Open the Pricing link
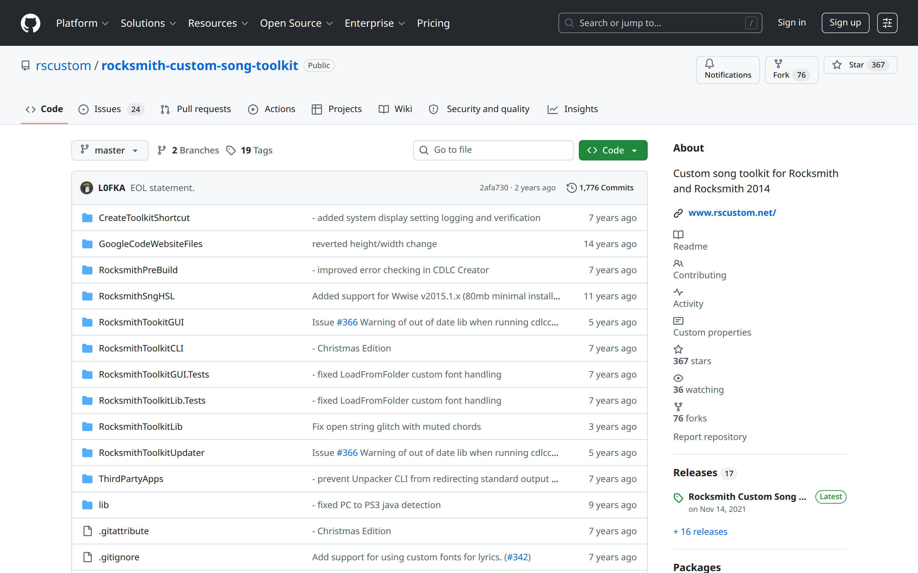This screenshot has width=918, height=573. click(x=433, y=23)
